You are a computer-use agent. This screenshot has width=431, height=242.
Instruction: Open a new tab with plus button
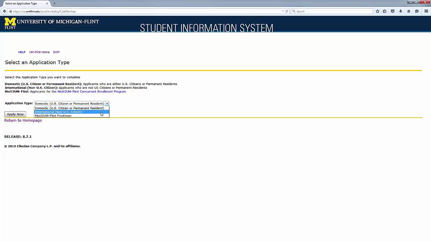pos(54,3)
